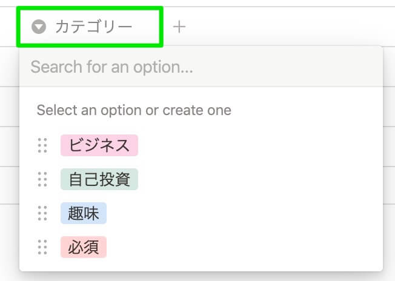
Task: Click the drag handle beside 自己投資
Action: tap(42, 179)
